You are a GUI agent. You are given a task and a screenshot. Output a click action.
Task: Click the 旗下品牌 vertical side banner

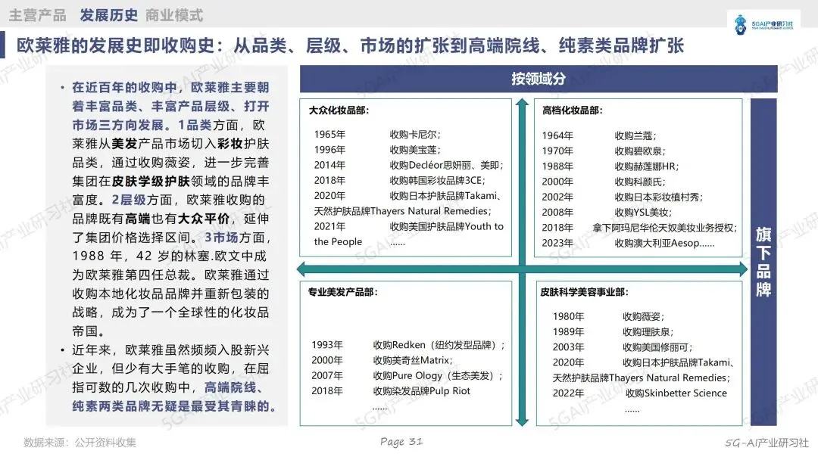[763, 262]
